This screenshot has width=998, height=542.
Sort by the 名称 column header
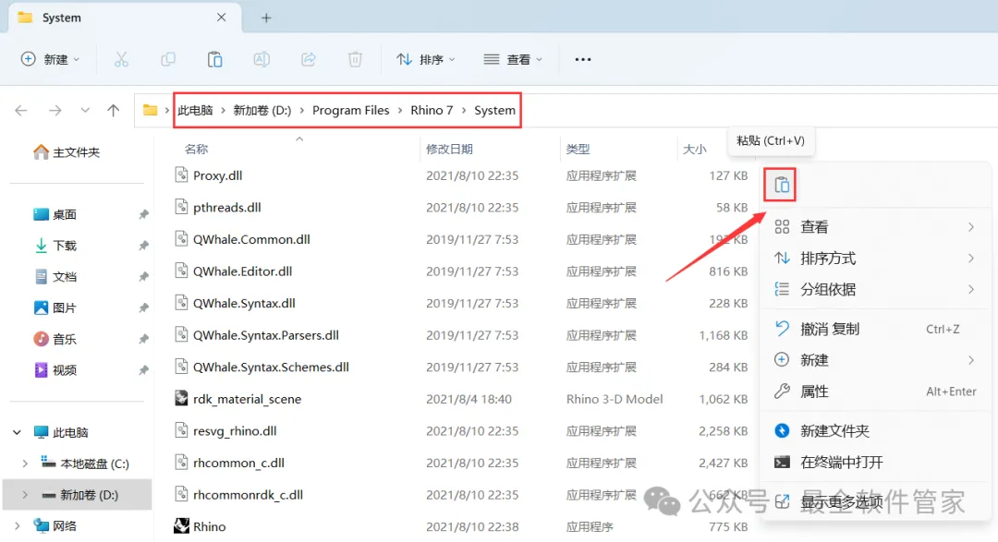pos(196,149)
